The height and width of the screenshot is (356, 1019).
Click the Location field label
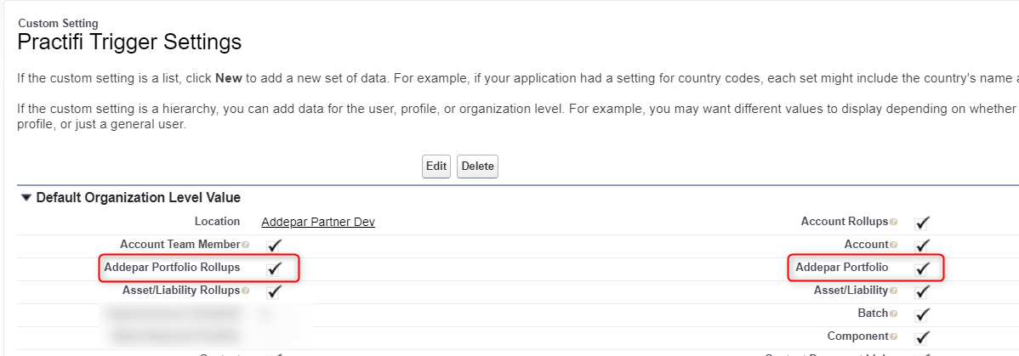[217, 222]
